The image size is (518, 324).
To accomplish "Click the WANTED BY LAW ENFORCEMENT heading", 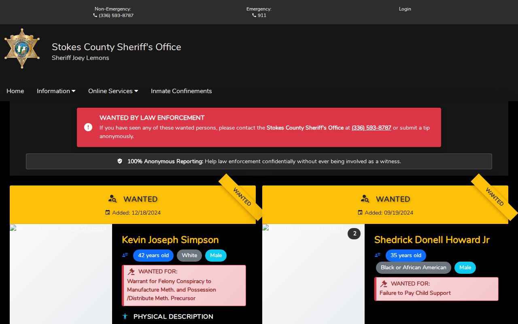I will [152, 118].
